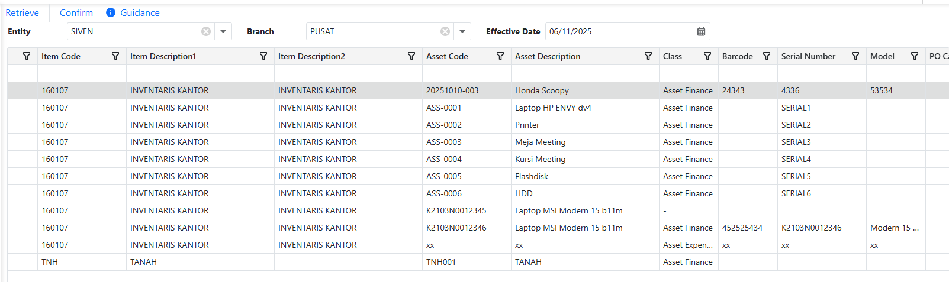Open filter for Barcode column

point(767,56)
